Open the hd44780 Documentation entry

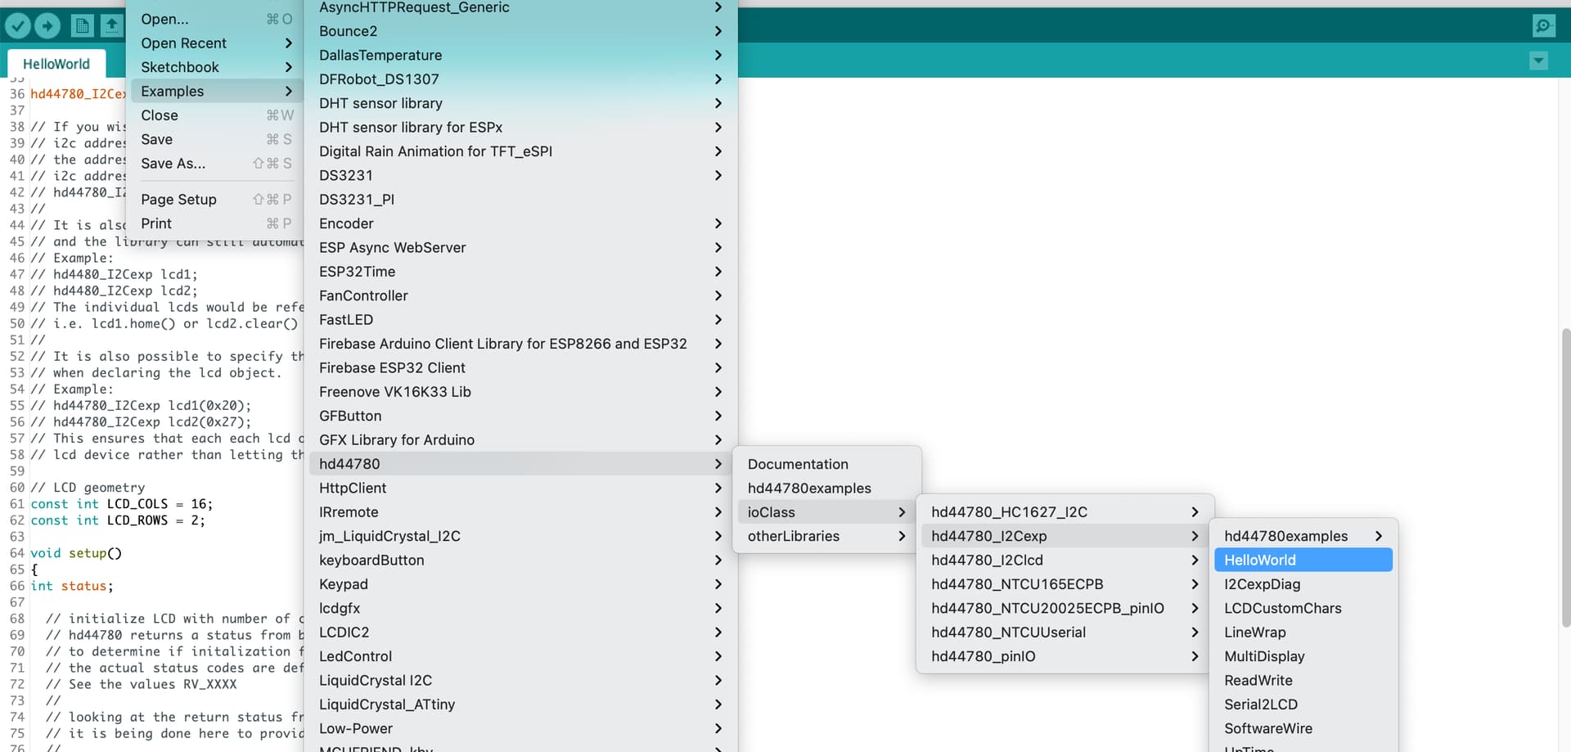827,464
